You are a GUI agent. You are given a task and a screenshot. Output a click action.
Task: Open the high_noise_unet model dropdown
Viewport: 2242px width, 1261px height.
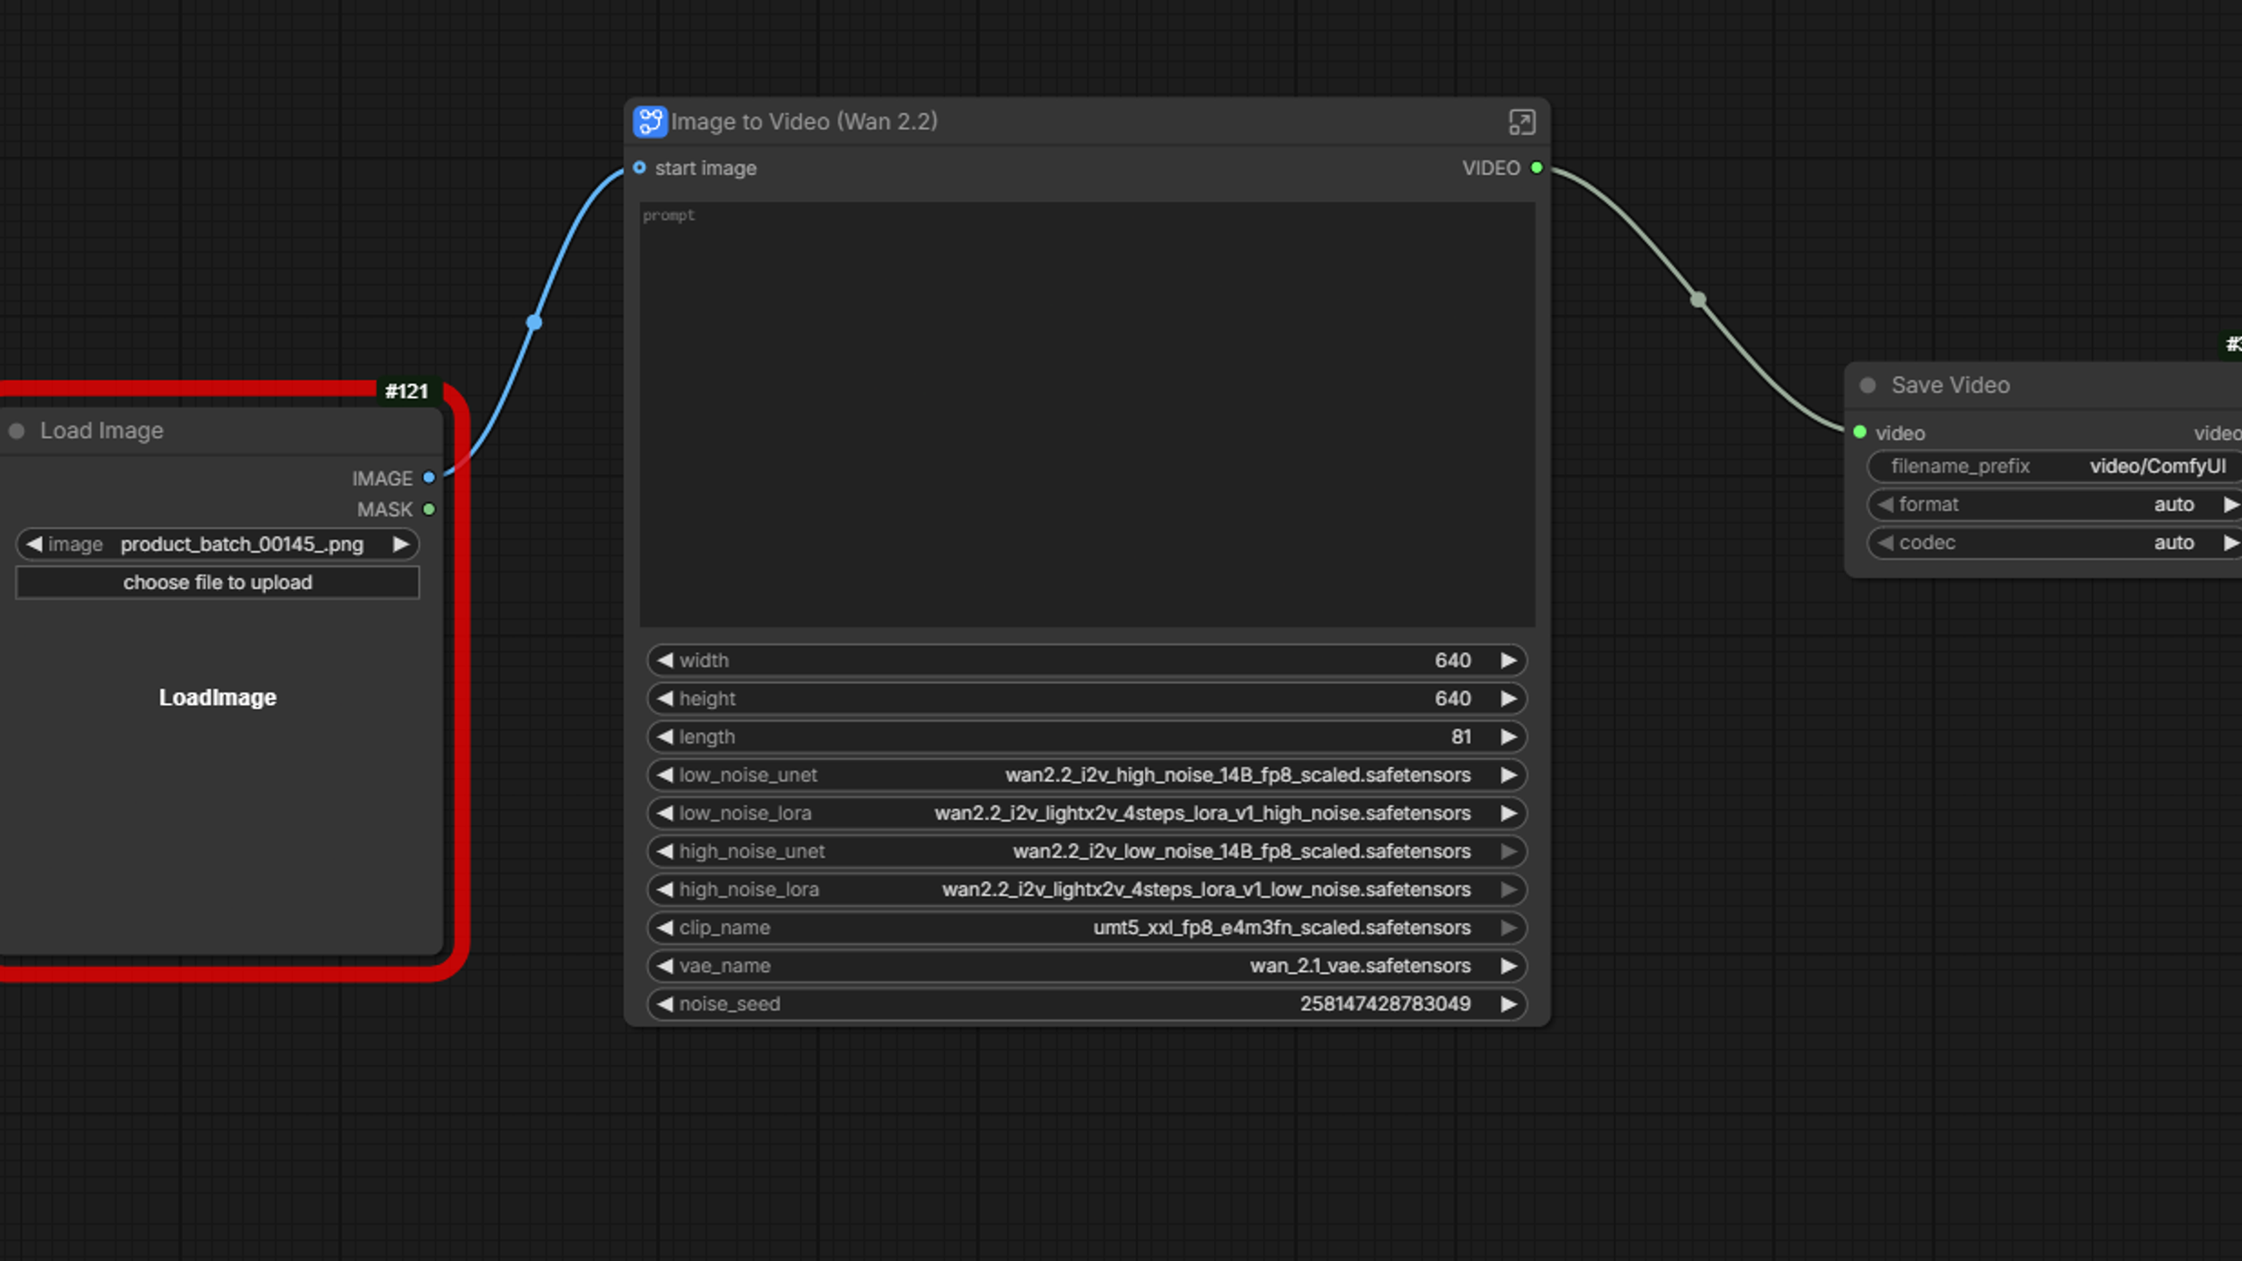(x=1087, y=851)
